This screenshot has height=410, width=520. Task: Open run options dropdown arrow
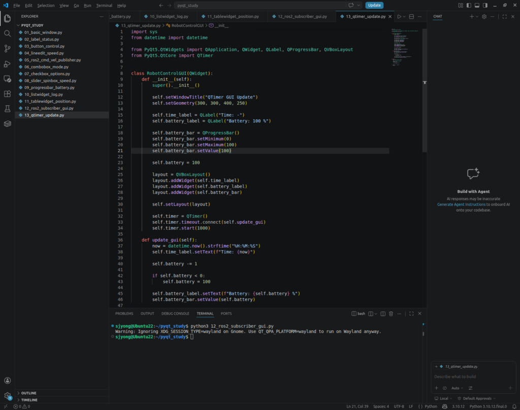404,17
